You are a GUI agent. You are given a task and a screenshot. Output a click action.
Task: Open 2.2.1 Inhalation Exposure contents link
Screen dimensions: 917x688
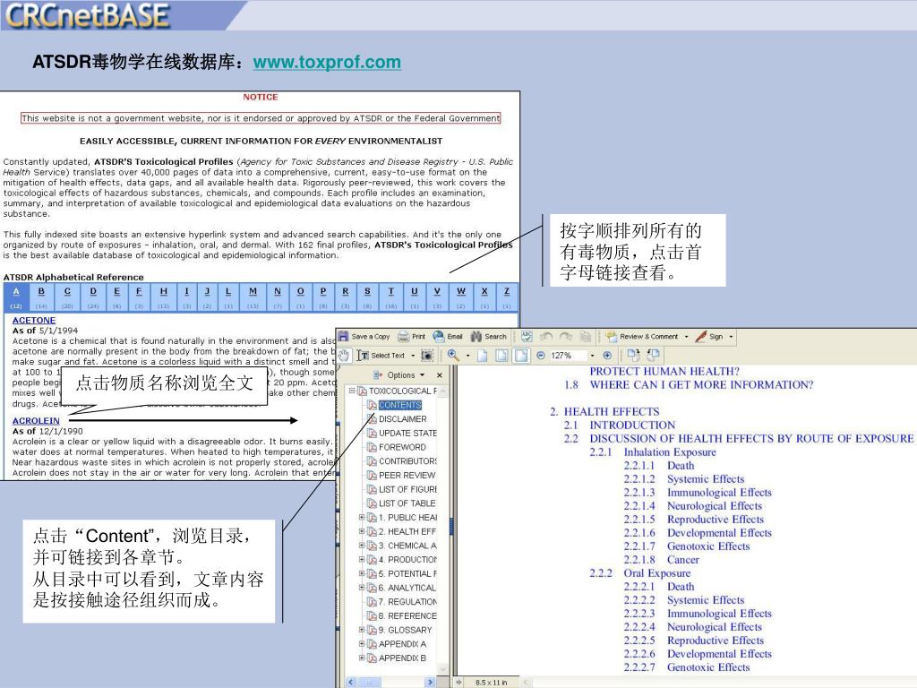click(x=653, y=452)
